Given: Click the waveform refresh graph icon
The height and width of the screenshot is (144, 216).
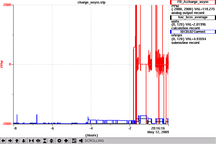Looking at the screenshot, I should (74, 141).
